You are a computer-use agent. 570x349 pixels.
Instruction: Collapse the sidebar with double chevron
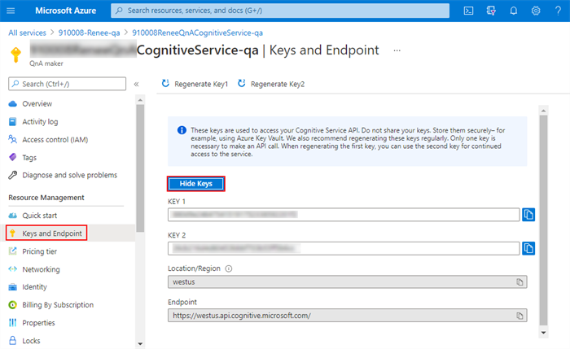click(136, 85)
